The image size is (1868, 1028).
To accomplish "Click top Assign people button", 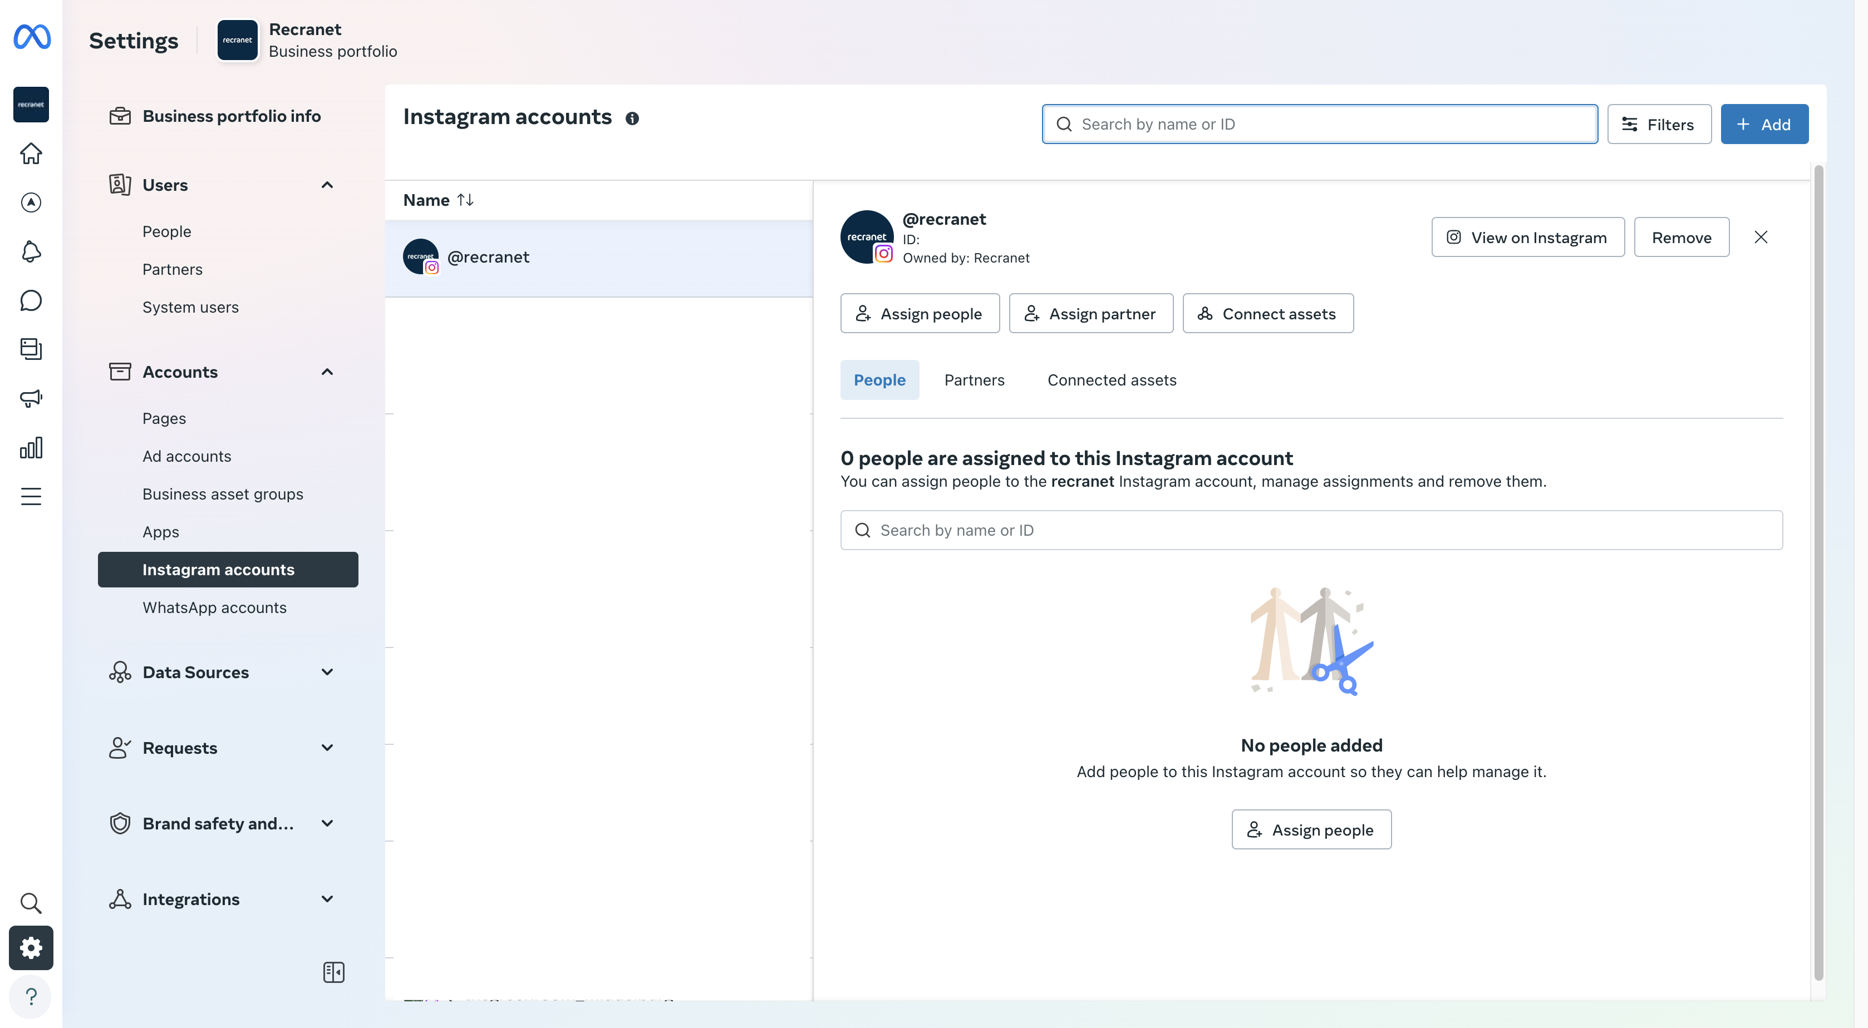I will [x=920, y=313].
